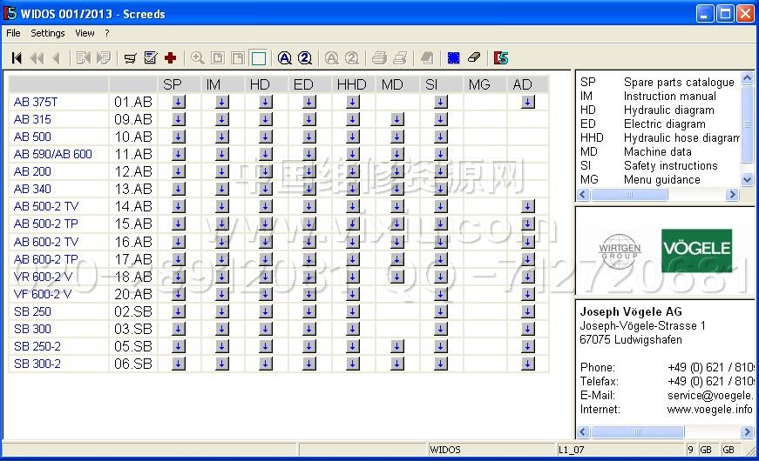Open the File menu
Screen dimensions: 759x461
[13, 33]
